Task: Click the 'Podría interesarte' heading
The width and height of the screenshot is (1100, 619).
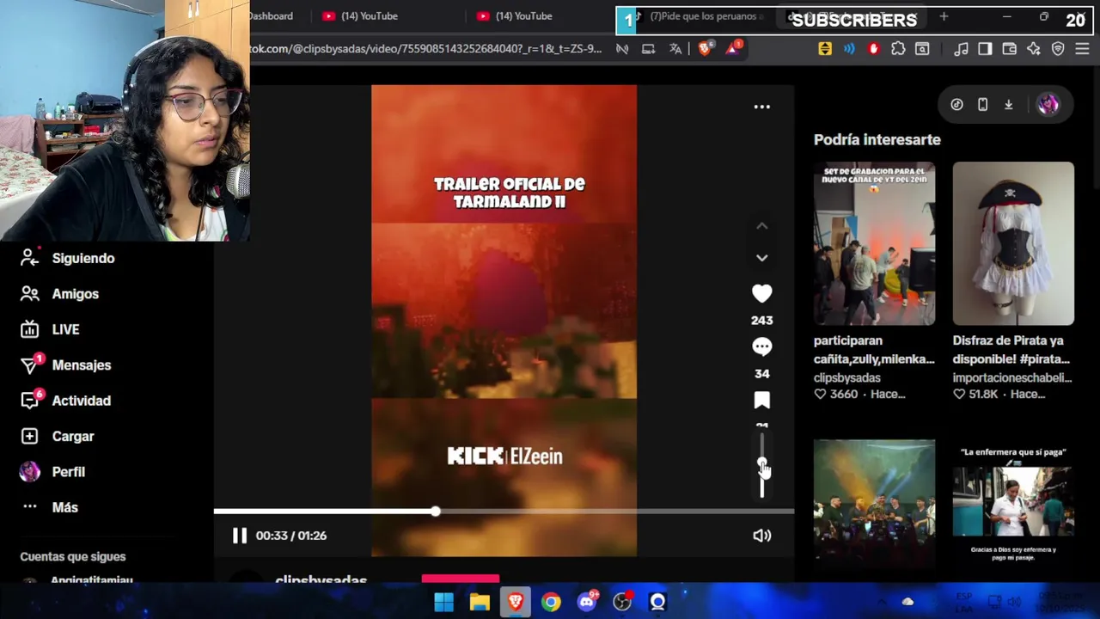Action: pos(877,139)
